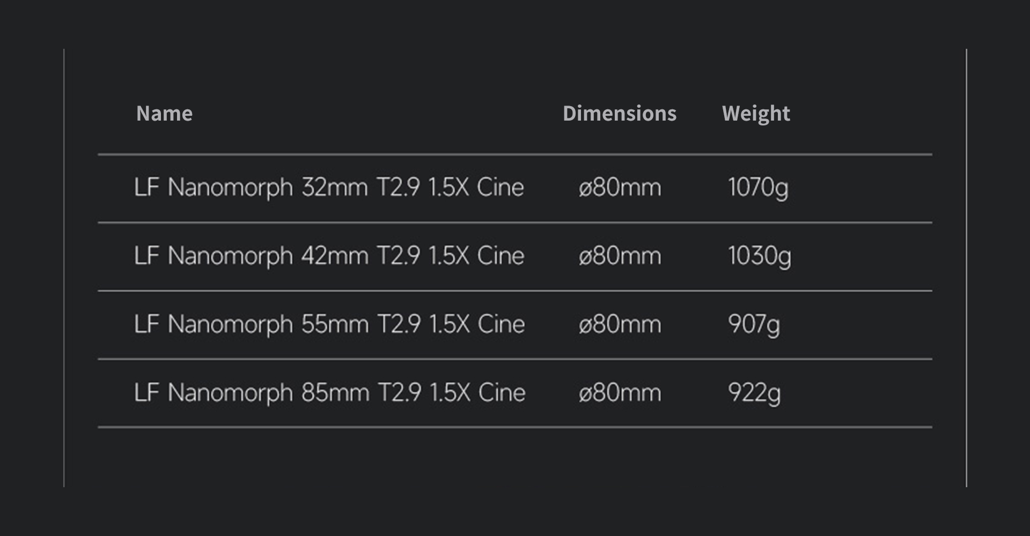Click the ø80mm dimension in 42mm row
Viewport: 1030px width, 536px height.
620,256
